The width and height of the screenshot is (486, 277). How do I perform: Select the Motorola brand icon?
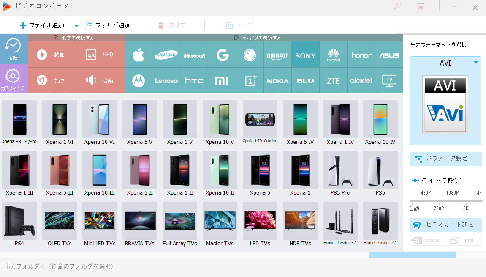(138, 81)
